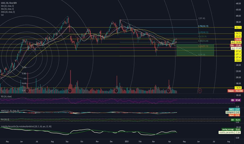Click the Mar label on the time axis

pyautogui.click(x=153, y=142)
